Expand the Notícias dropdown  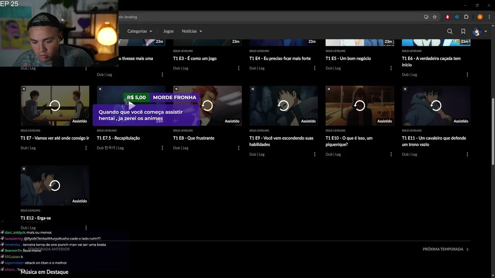192,31
